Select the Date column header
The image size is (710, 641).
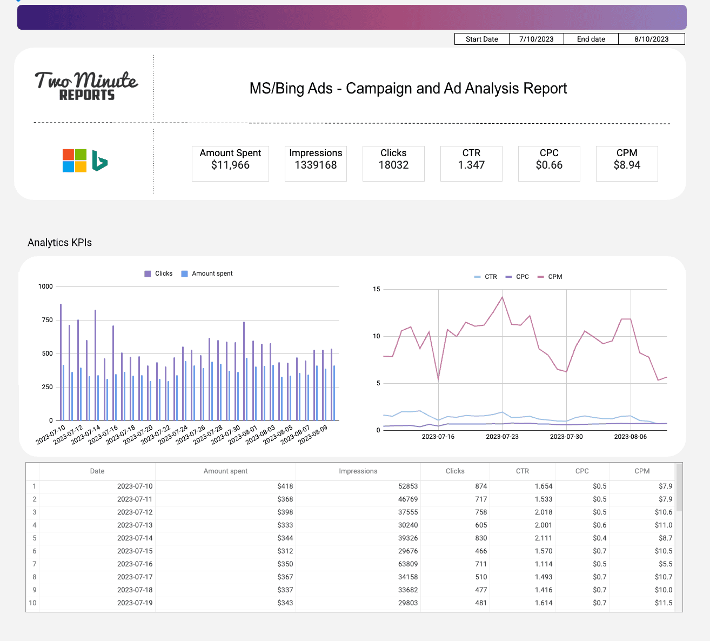click(97, 471)
